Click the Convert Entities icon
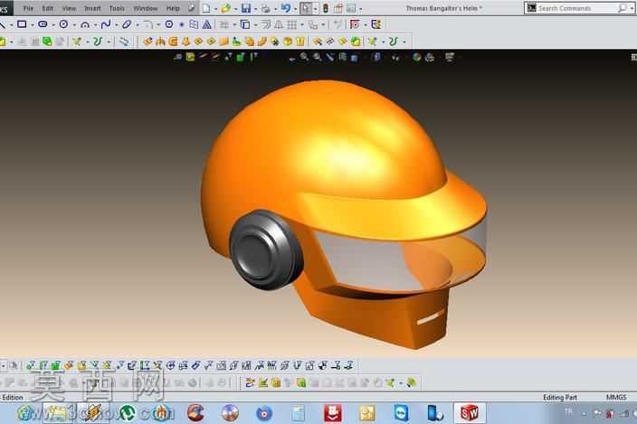The image size is (637, 424). click(x=245, y=24)
